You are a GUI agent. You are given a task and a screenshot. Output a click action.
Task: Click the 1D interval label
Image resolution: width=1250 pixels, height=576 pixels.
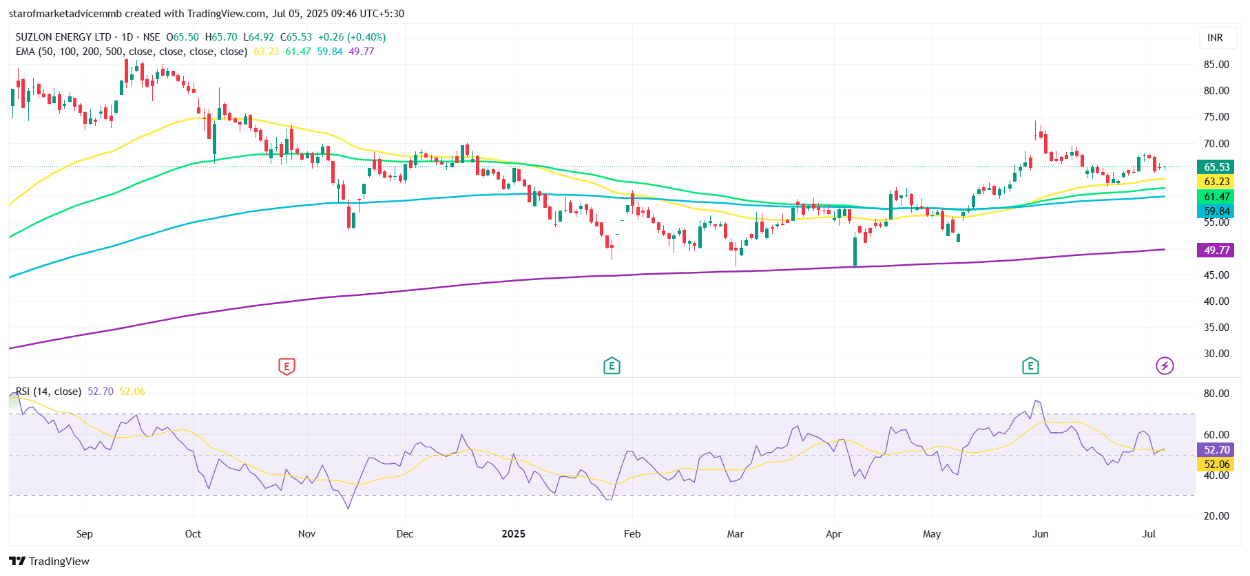[127, 37]
